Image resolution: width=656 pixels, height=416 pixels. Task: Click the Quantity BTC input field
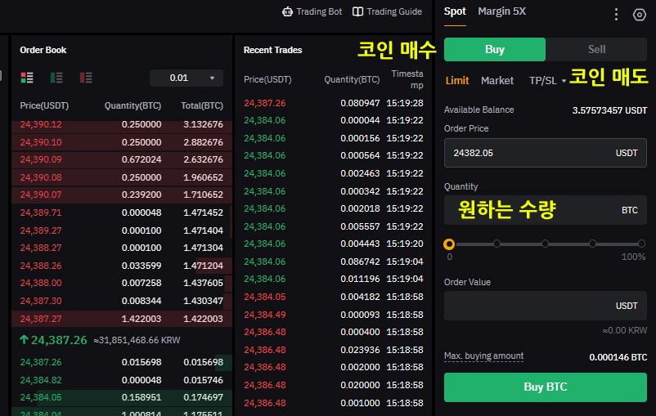(x=545, y=210)
